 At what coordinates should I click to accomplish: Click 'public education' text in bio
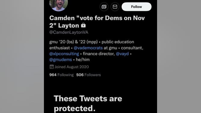tap(118, 42)
